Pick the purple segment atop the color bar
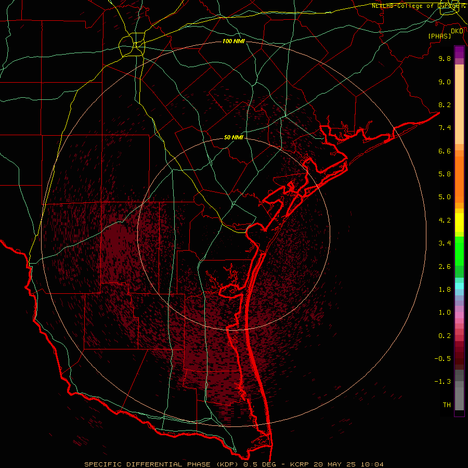This screenshot has height=468, width=468. 459,52
